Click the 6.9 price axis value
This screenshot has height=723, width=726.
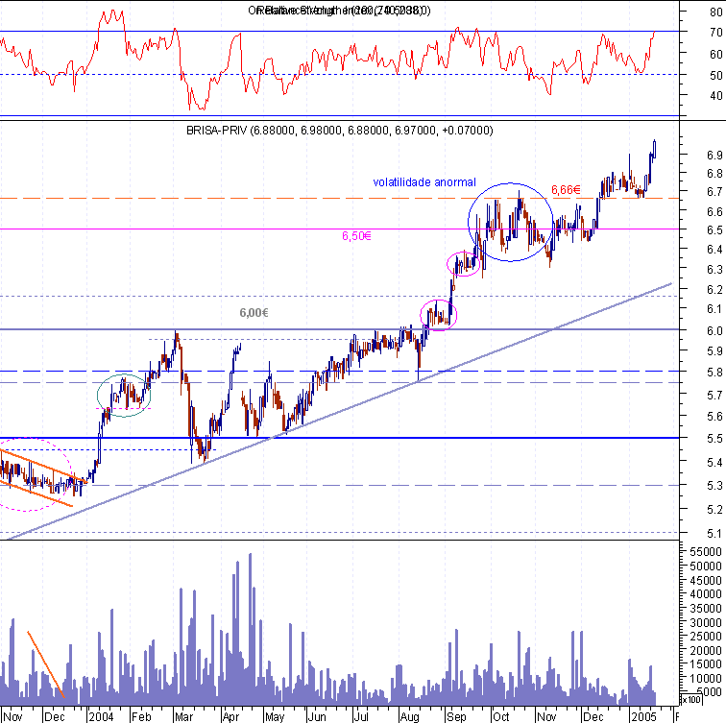point(714,156)
